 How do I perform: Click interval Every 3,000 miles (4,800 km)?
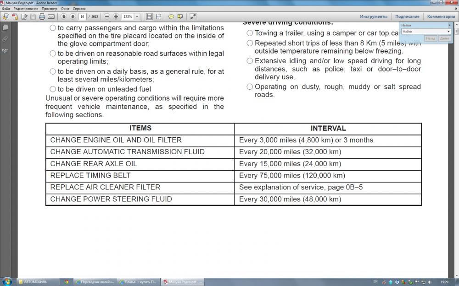286,140
